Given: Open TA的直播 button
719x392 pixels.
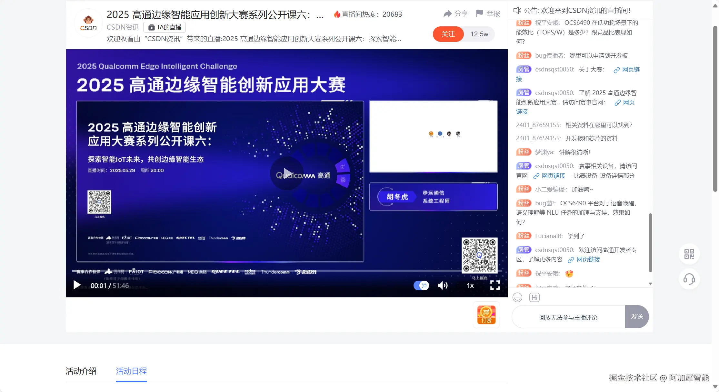Looking at the screenshot, I should [x=165, y=28].
